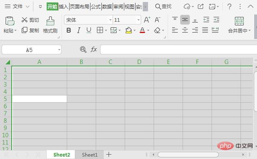Viewport: 257px width, 159px height.
Task: Click inside the formula bar input field
Action: pos(179,50)
